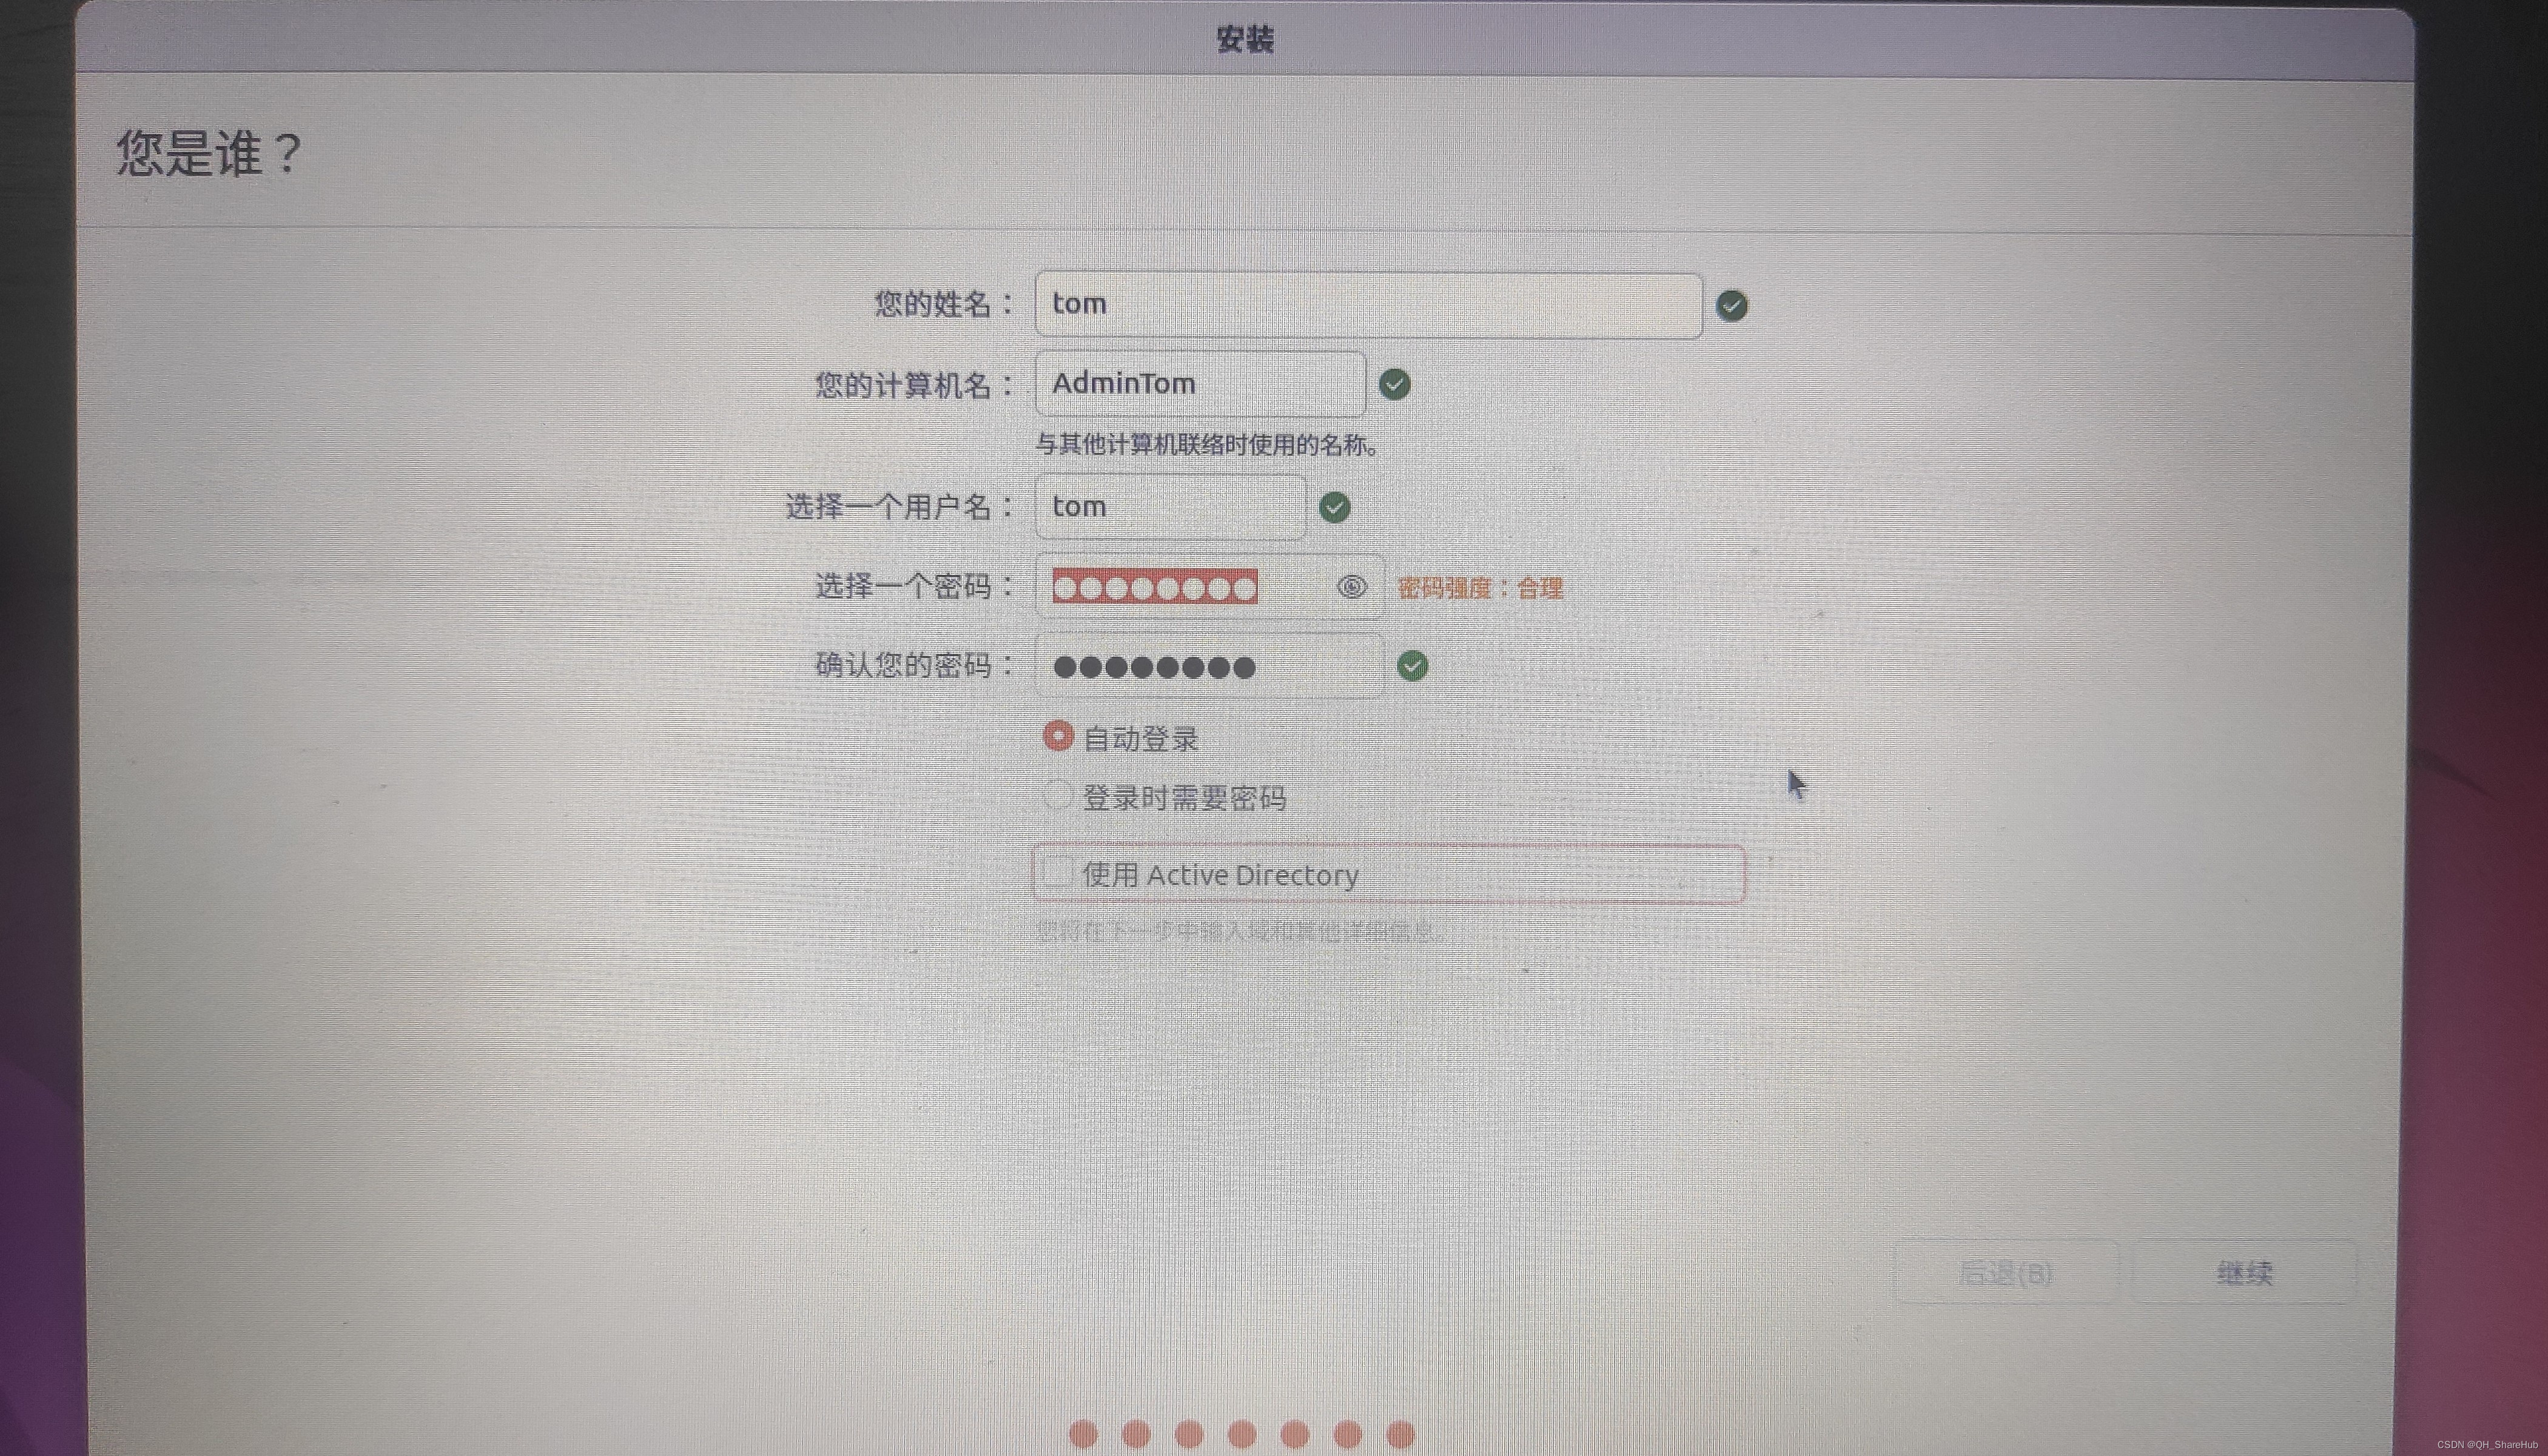Screen dimensions: 2548x1456
Task: Click the first installer progress dot
Action: [1083, 1434]
